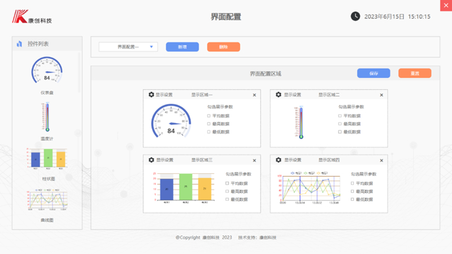Viewport: 452px width, 254px height.
Task: Open display settings gear for 显示区域二
Action: pyautogui.click(x=279, y=94)
